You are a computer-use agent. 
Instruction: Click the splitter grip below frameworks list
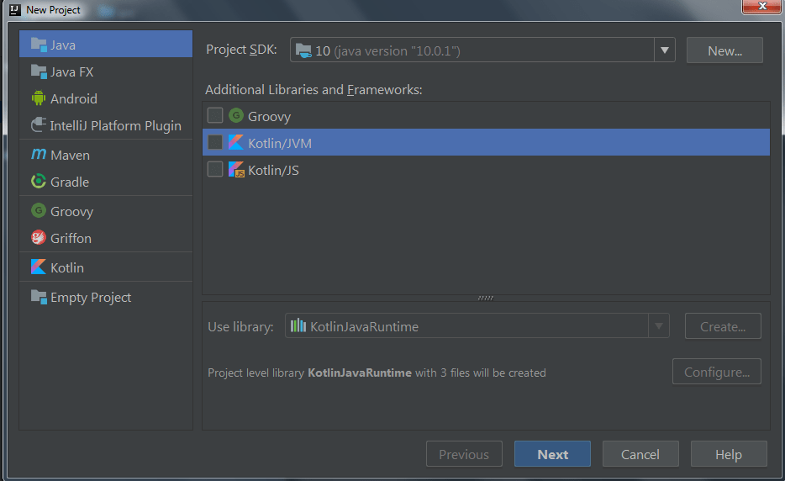point(486,298)
